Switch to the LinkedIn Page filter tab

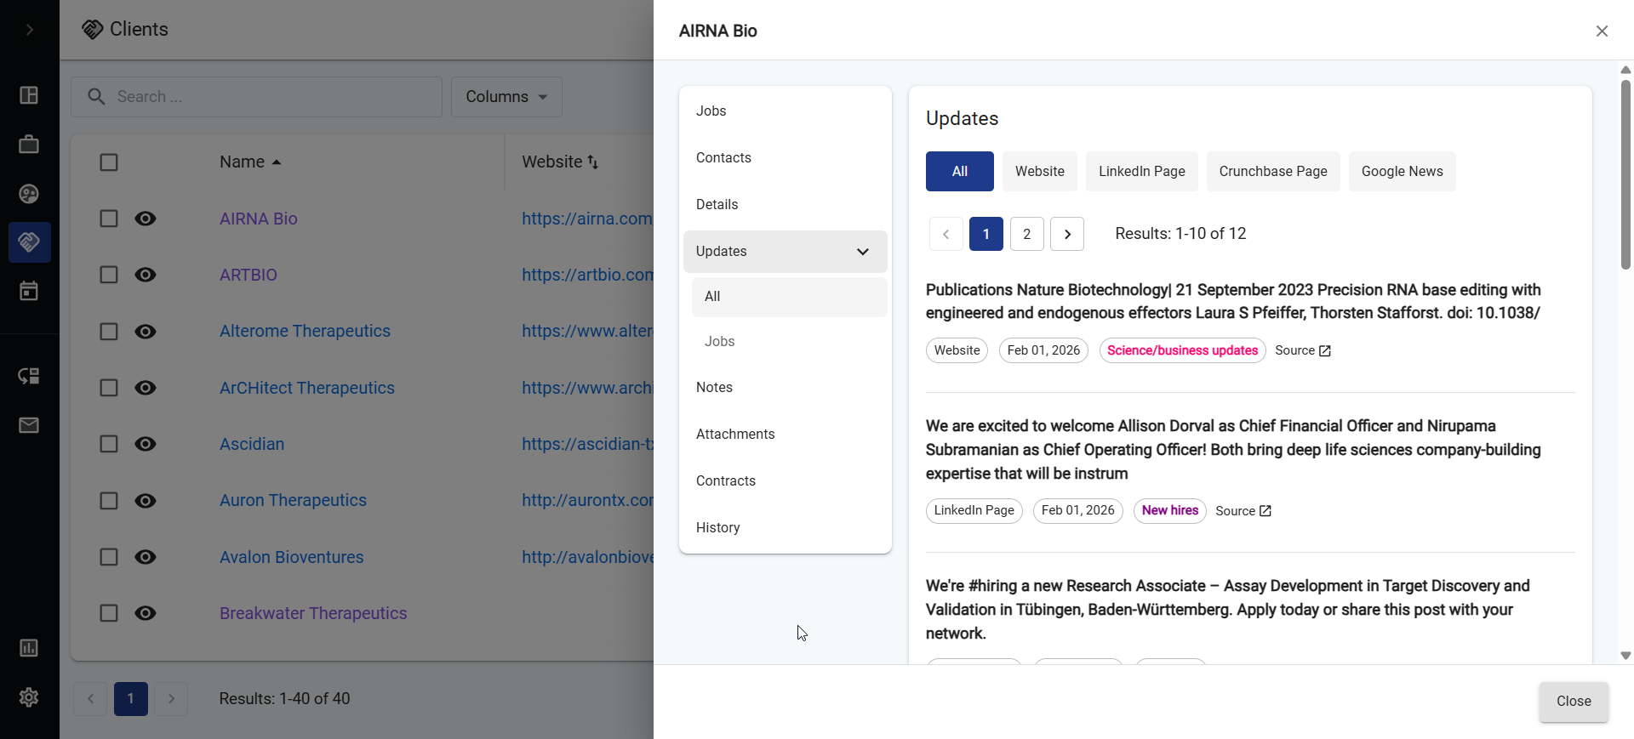(1141, 172)
